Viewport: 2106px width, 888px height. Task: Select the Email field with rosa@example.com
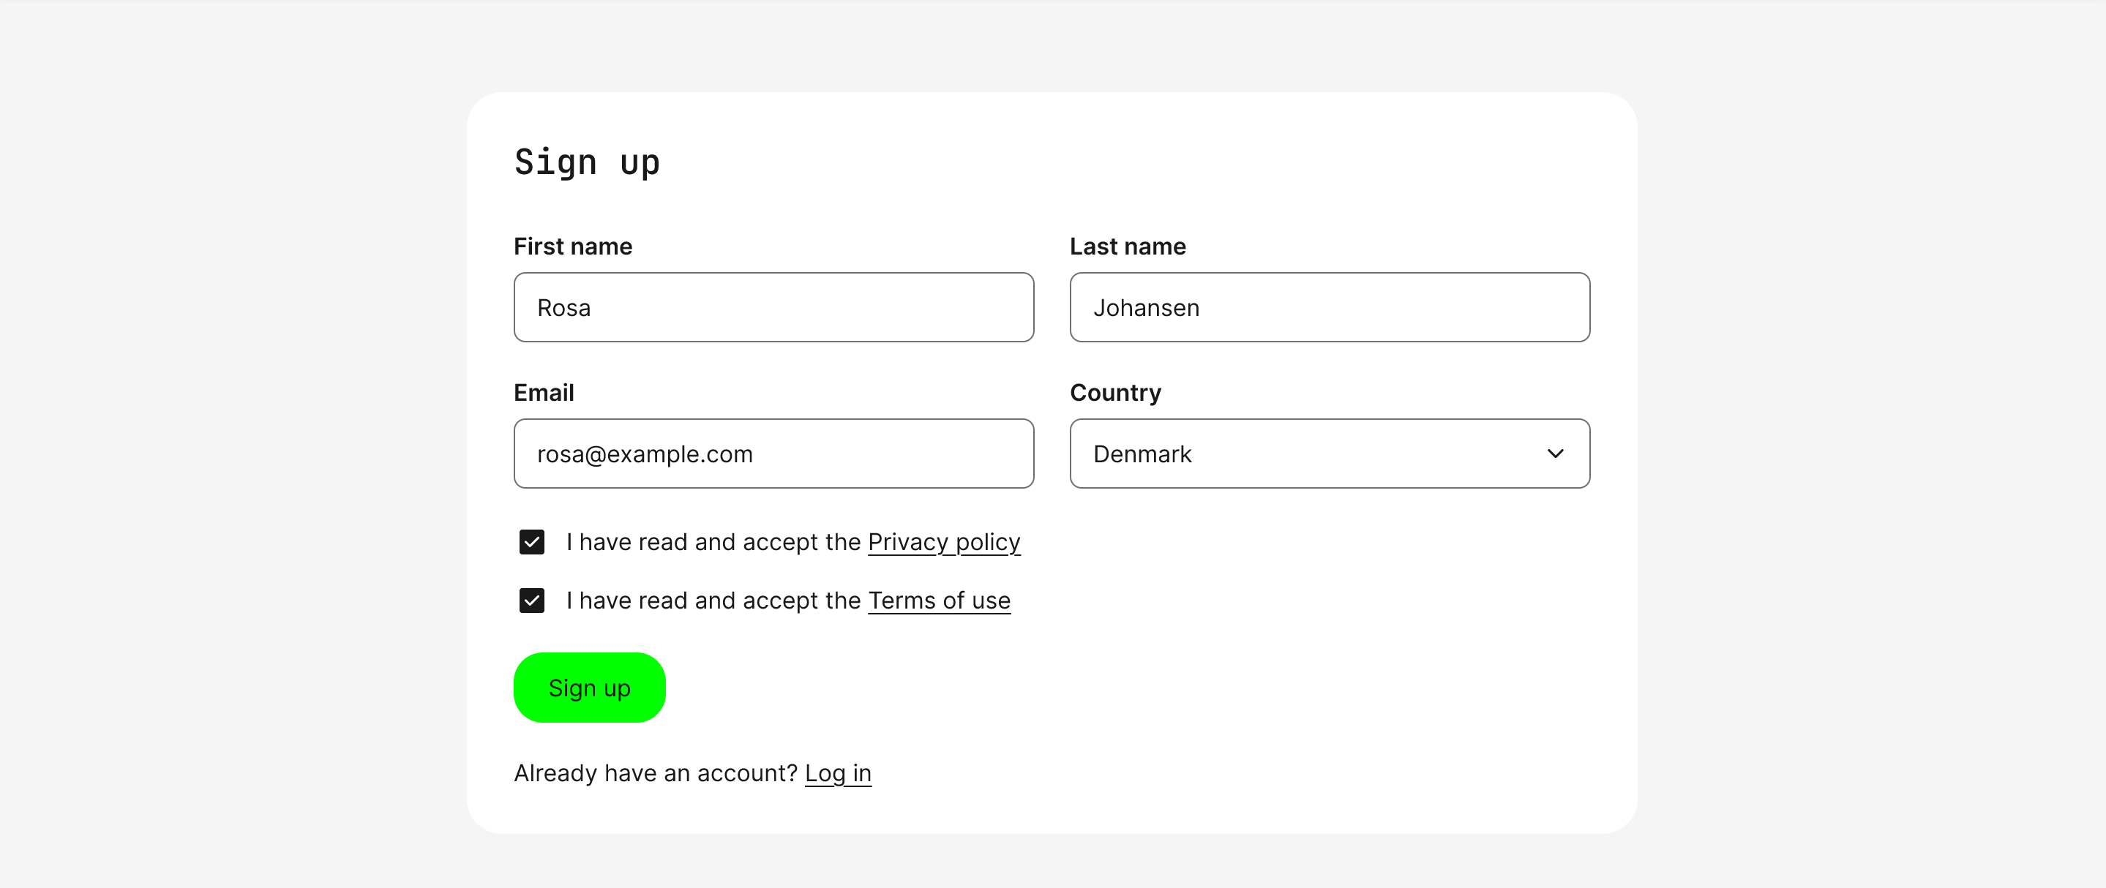[773, 454]
